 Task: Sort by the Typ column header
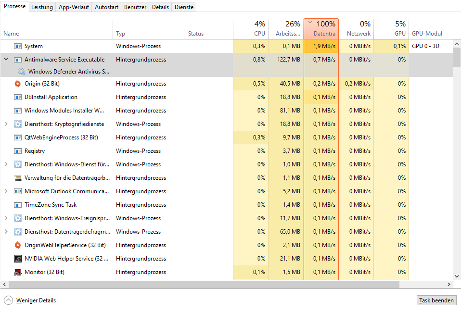[149, 29]
